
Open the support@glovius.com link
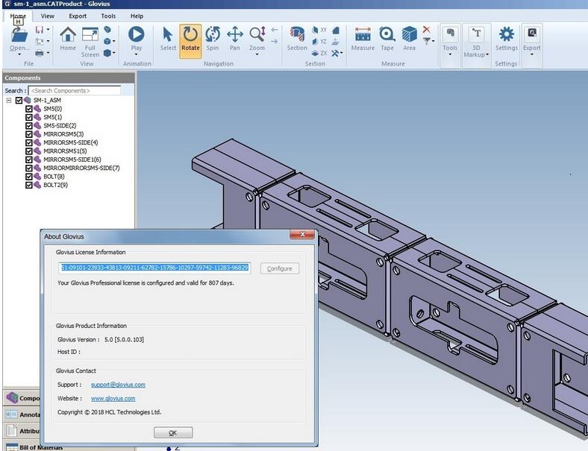pos(118,385)
